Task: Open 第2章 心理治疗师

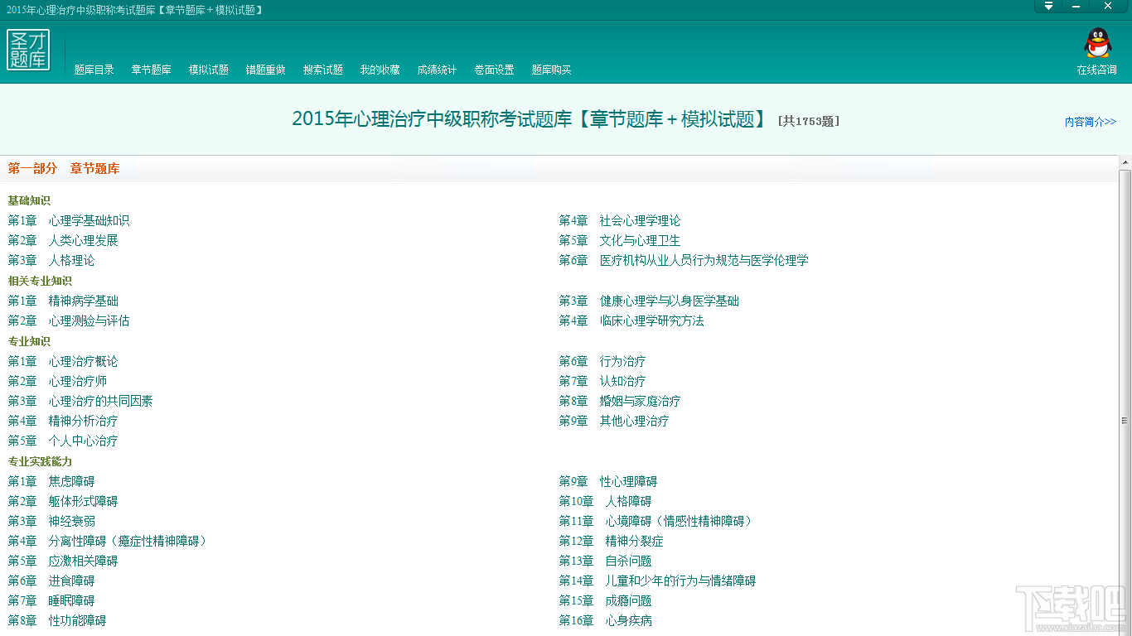Action: pyautogui.click(x=57, y=381)
